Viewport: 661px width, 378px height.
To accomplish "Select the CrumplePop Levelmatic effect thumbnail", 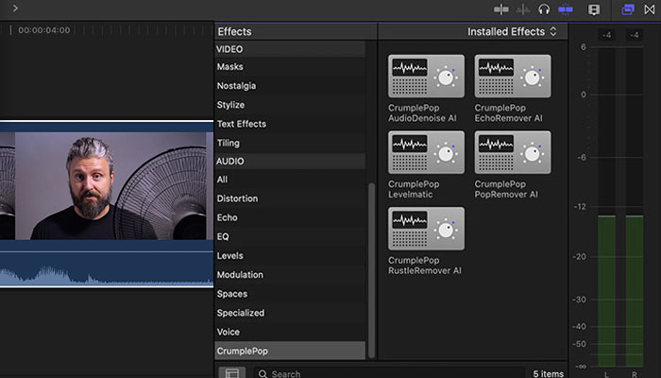I will tap(426, 152).
